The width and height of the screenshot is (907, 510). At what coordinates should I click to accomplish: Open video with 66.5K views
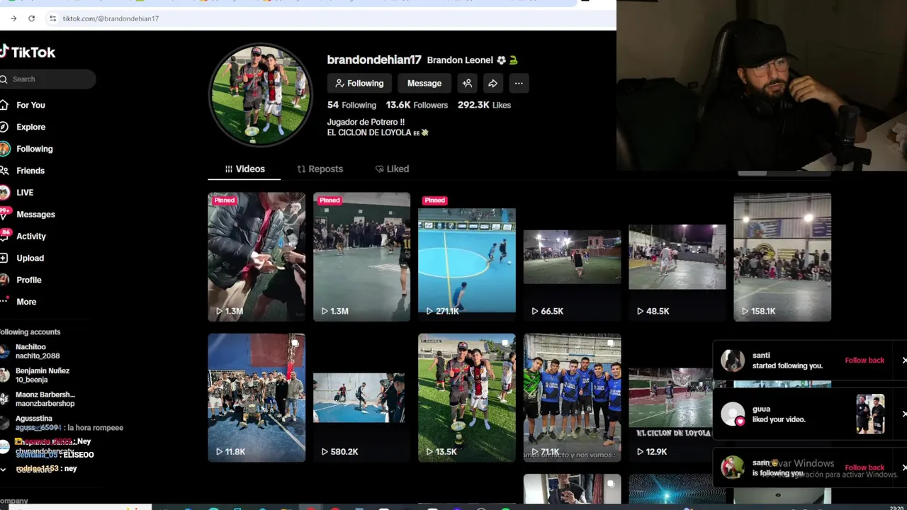572,257
